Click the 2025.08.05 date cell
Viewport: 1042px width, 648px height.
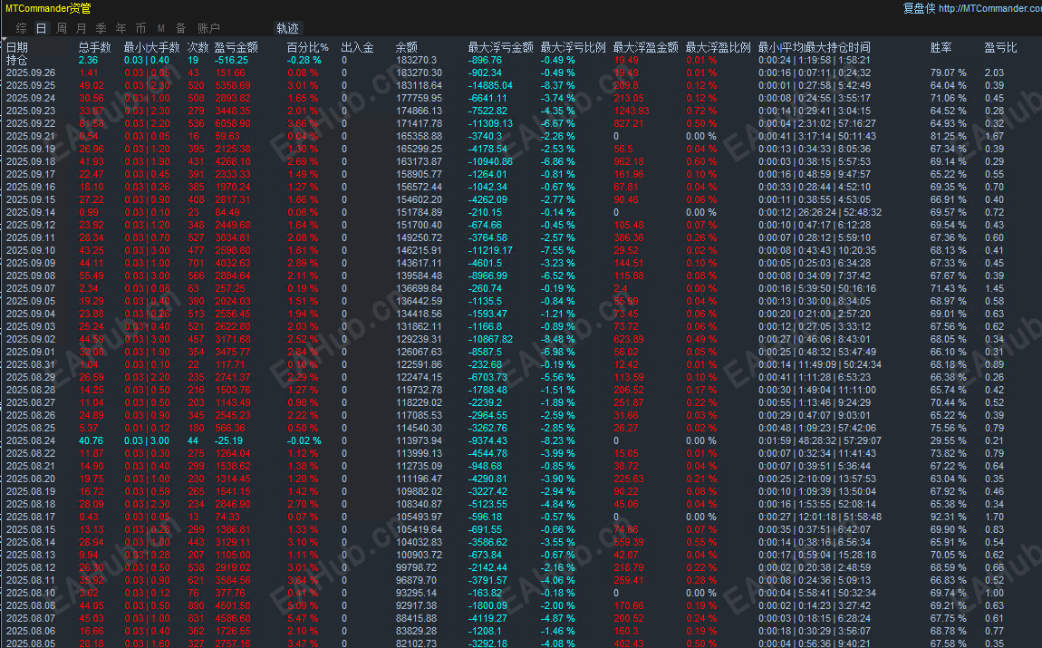tap(31, 643)
